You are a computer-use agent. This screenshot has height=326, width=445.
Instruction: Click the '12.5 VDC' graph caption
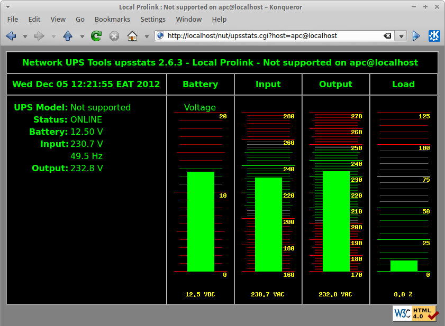[x=200, y=294]
